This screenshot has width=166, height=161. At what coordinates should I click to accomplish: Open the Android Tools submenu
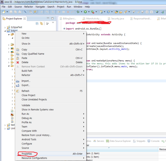pos(51,139)
